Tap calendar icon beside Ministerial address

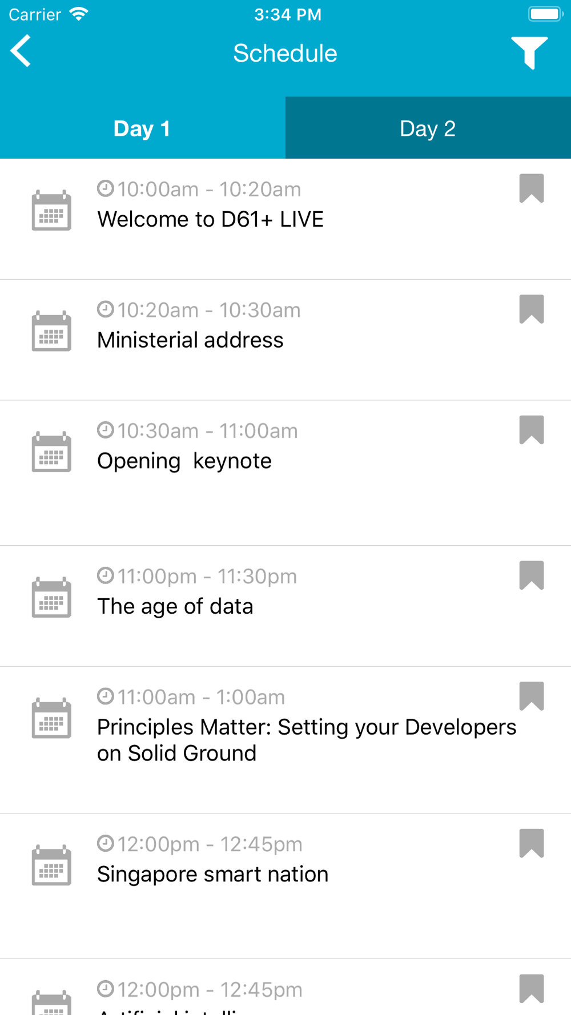pyautogui.click(x=51, y=331)
